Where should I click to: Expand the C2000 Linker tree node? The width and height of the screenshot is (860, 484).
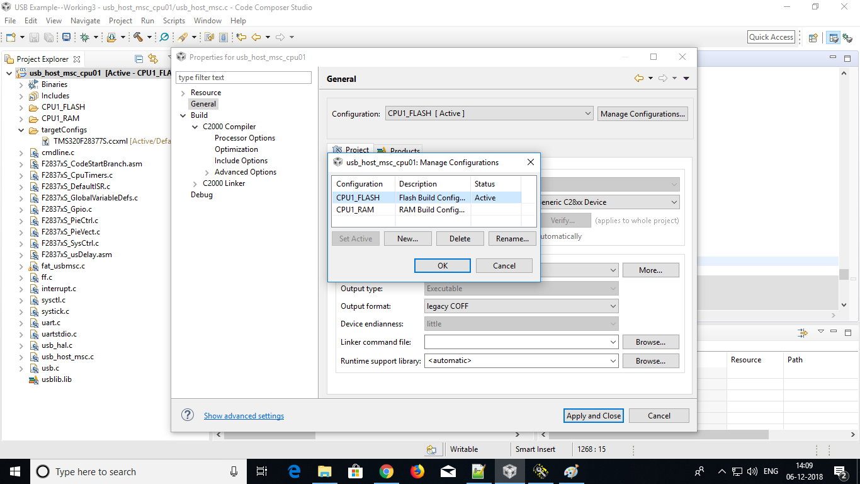point(195,183)
